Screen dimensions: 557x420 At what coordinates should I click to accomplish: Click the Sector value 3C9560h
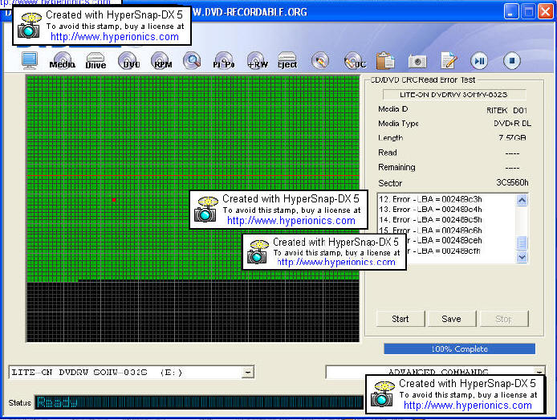tap(512, 182)
